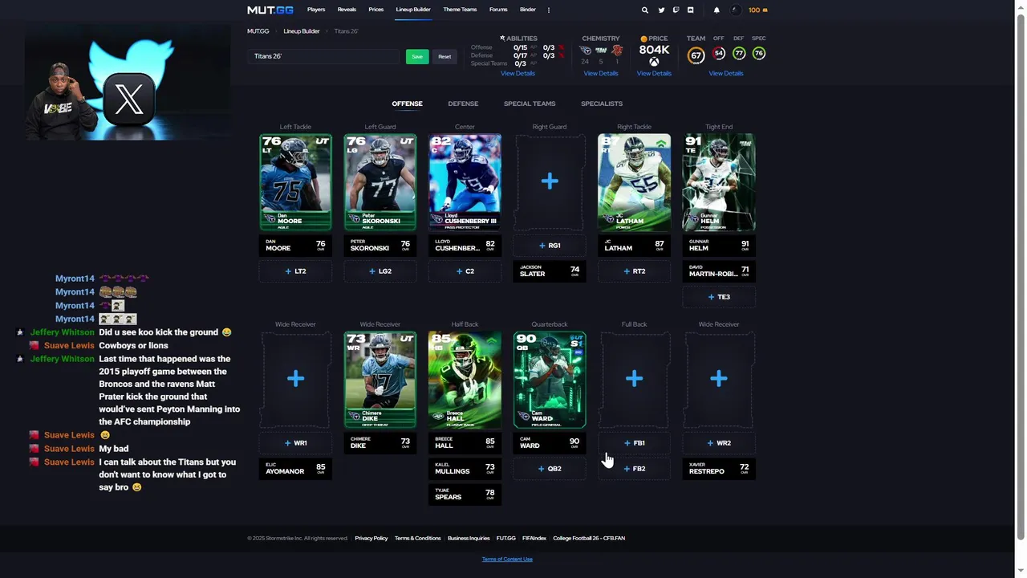Click the Lineup Builder breadcrumb link
This screenshot has width=1027, height=578.
(302, 31)
